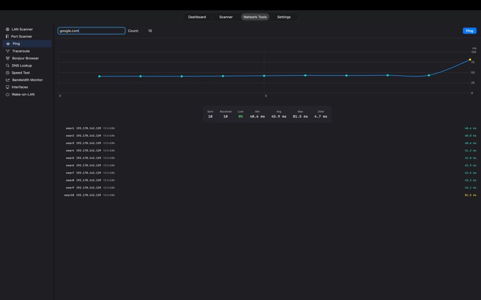Select the Speed Test label

point(20,73)
